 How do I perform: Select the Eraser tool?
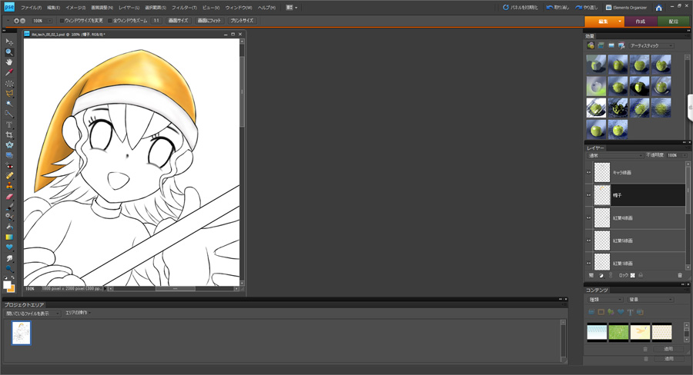[x=9, y=196]
